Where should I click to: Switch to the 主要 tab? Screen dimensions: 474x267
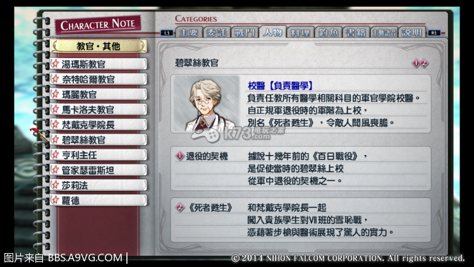(x=188, y=32)
